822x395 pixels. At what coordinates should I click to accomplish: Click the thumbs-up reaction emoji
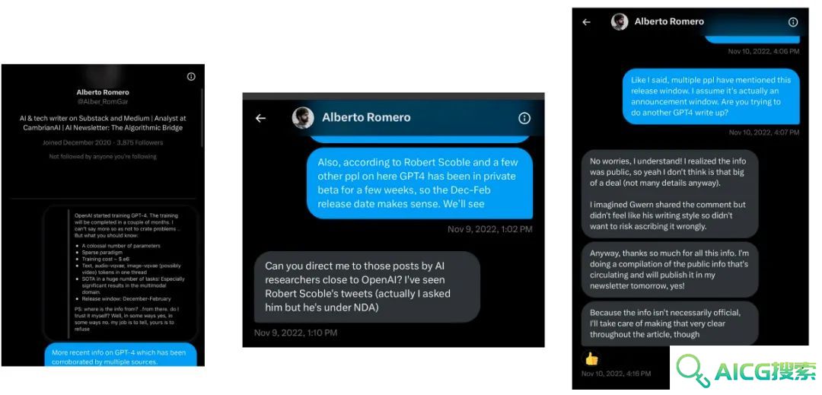click(591, 359)
